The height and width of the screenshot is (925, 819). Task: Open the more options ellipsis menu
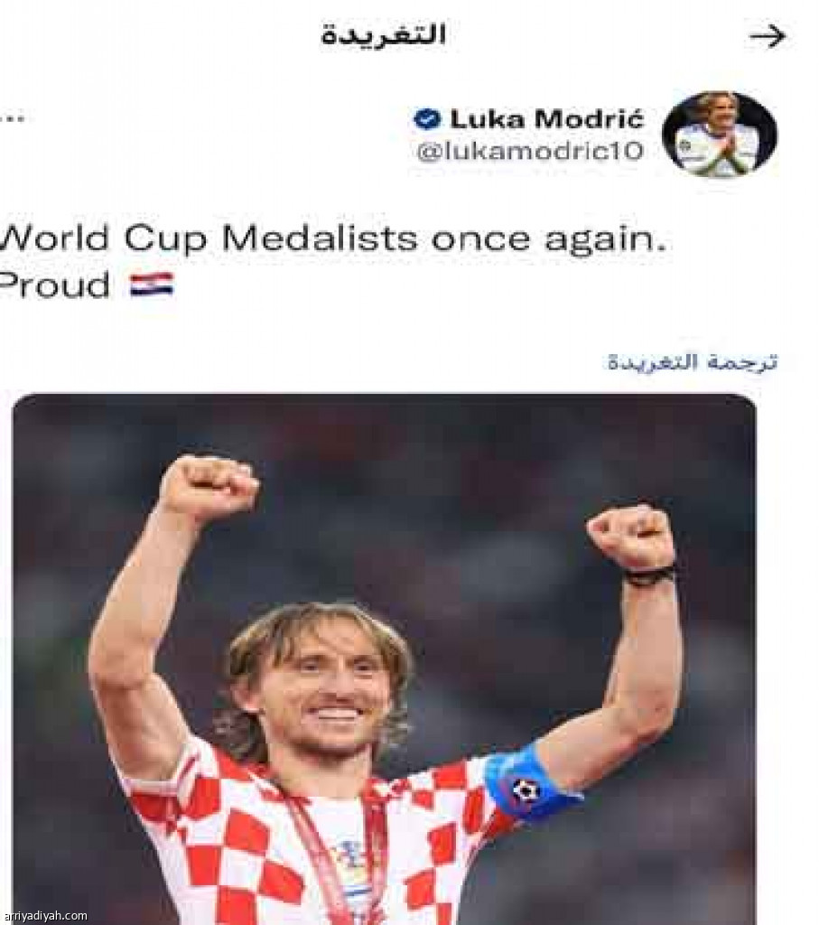tap(12, 117)
